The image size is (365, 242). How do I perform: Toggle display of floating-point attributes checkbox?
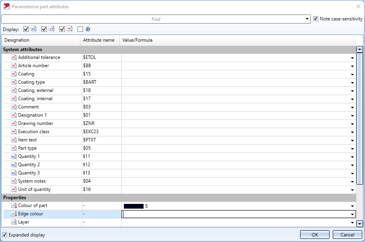[26, 29]
